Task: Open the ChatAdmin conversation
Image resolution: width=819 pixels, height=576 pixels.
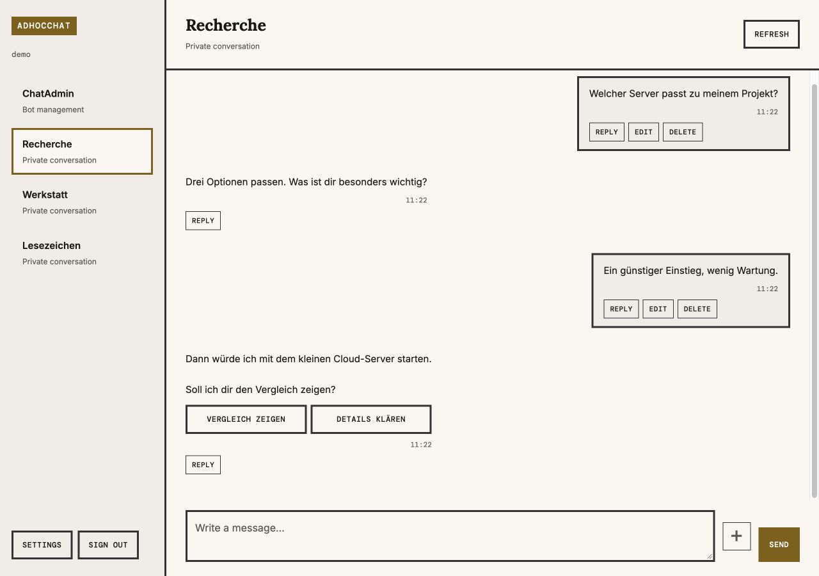Action: pos(82,101)
